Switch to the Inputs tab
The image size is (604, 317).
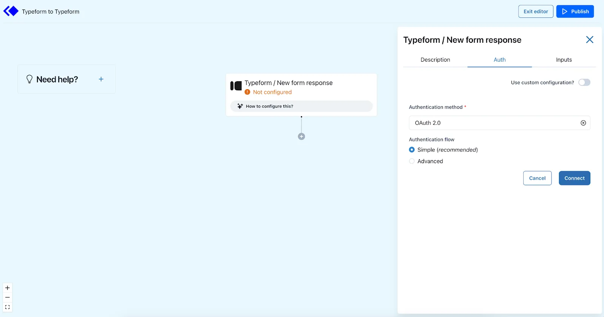pyautogui.click(x=564, y=60)
